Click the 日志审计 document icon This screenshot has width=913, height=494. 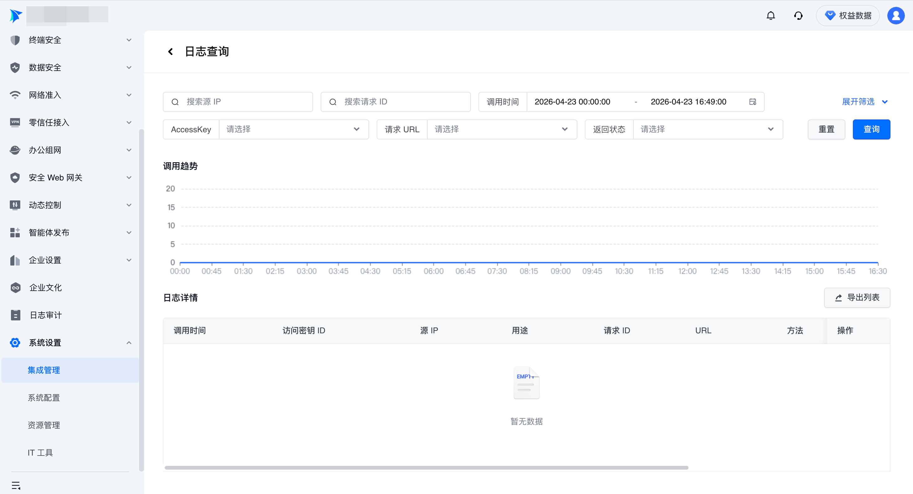click(15, 315)
